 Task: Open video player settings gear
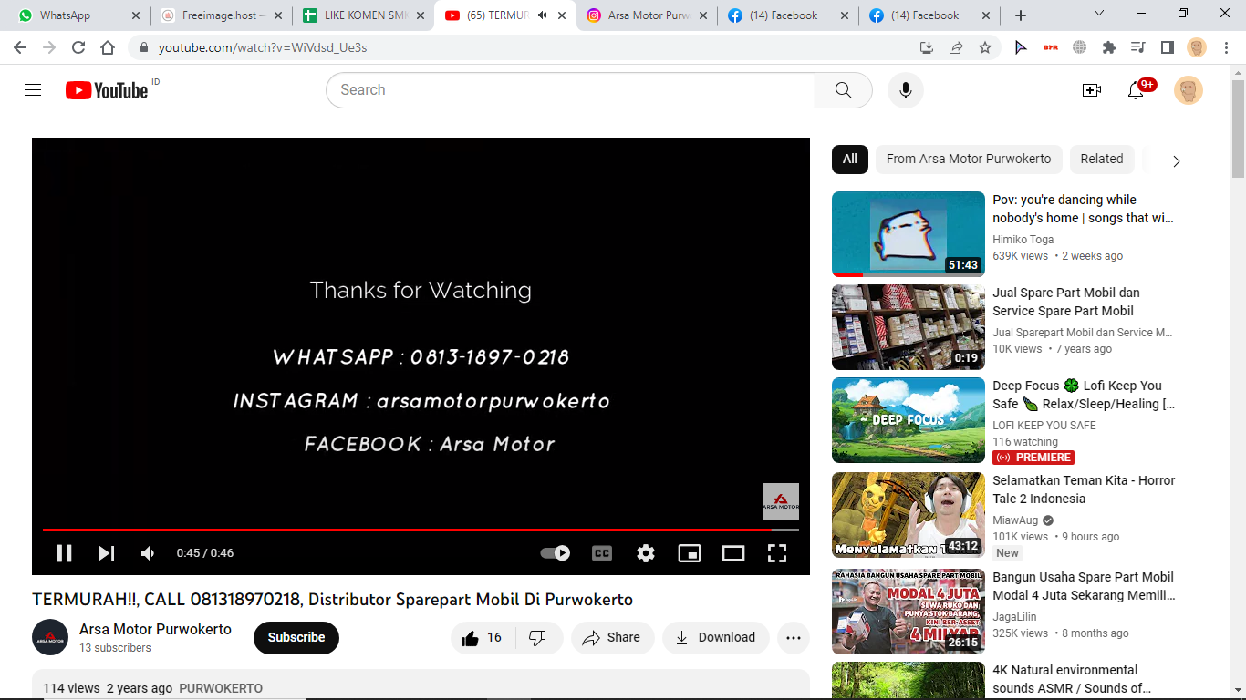pyautogui.click(x=646, y=552)
